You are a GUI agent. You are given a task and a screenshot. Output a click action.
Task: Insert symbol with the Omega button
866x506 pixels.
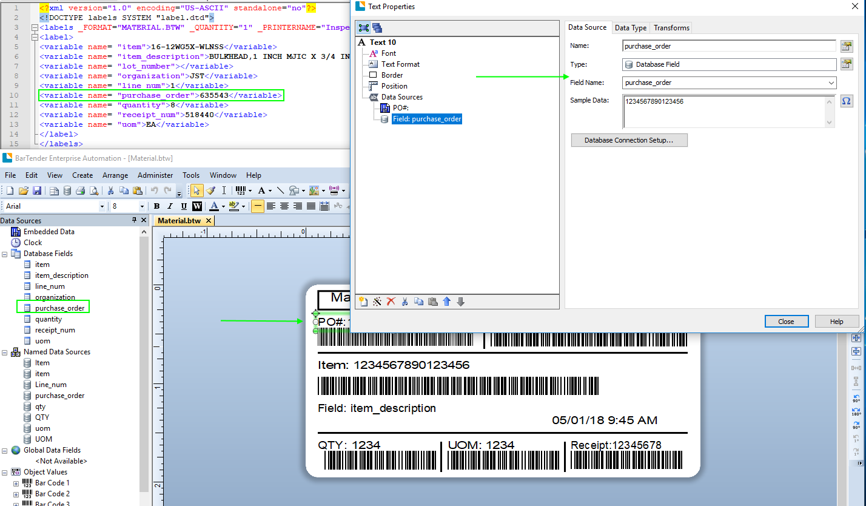click(847, 101)
